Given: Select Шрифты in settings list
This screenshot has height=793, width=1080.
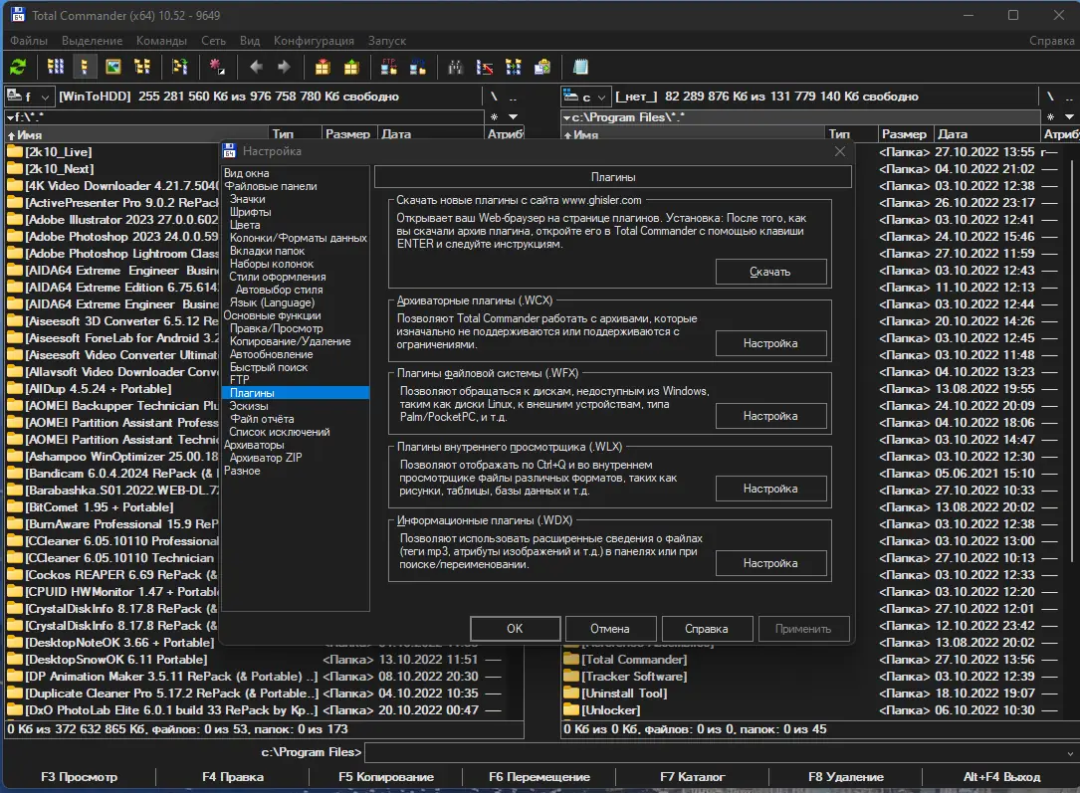Looking at the screenshot, I should (x=250, y=212).
